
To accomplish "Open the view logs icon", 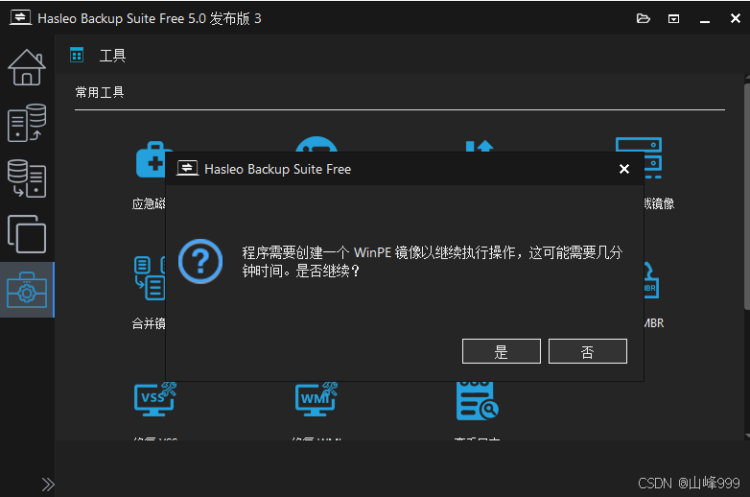I will pos(477,401).
